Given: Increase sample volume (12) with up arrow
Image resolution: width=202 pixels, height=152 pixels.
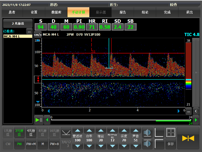Looking at the screenshot, I should [112, 130].
